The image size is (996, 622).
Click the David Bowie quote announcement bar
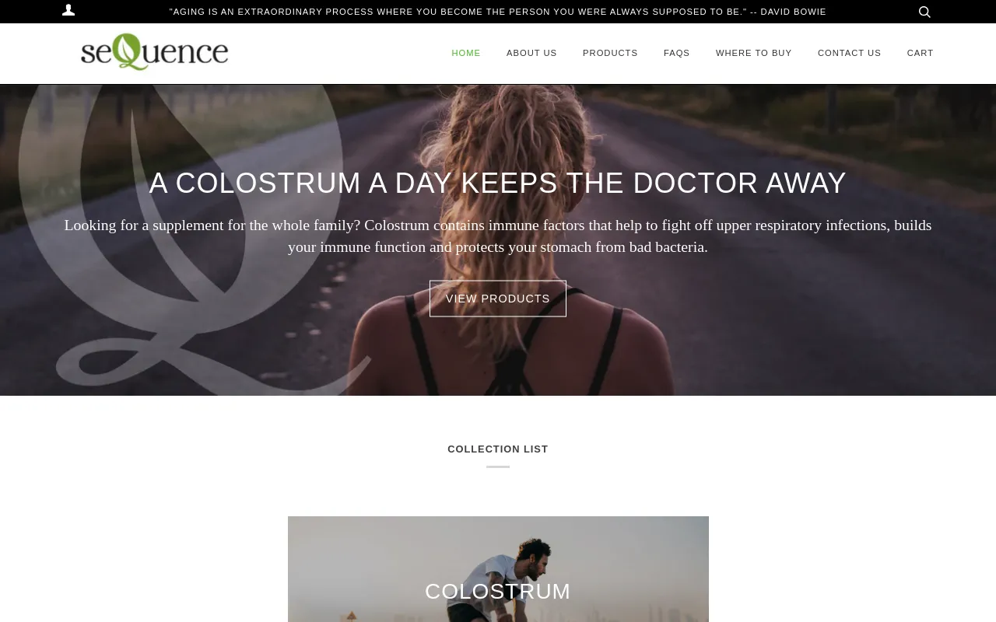pos(498,12)
